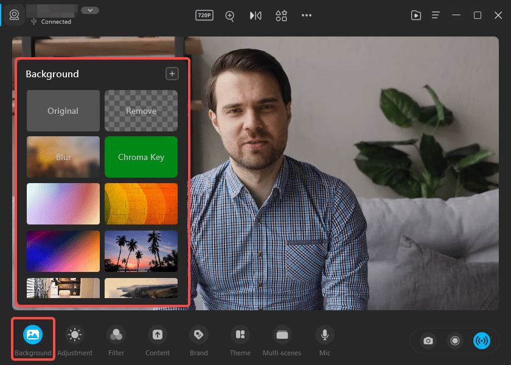Open the account profile avatar

[13, 15]
